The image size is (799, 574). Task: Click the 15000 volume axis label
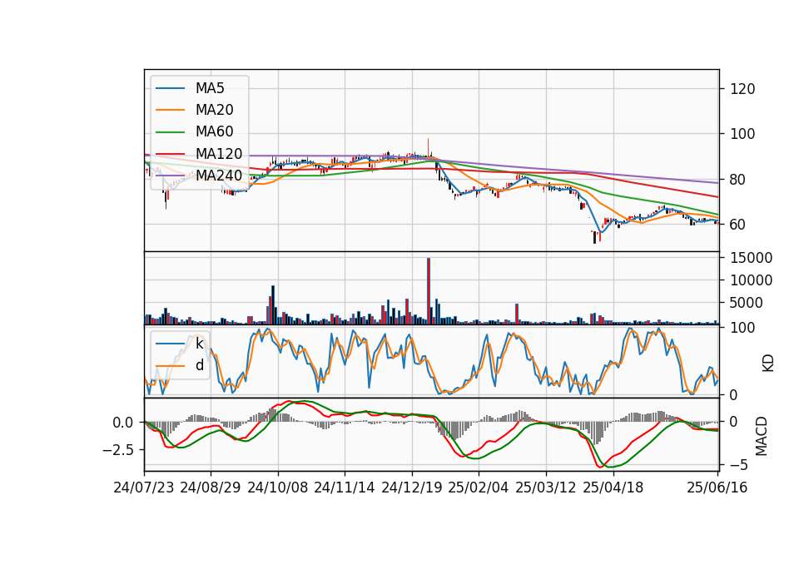click(x=751, y=258)
